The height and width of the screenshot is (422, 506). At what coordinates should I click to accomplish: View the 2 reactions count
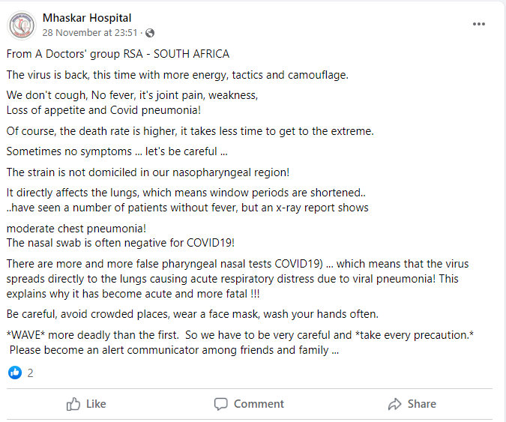(x=31, y=373)
